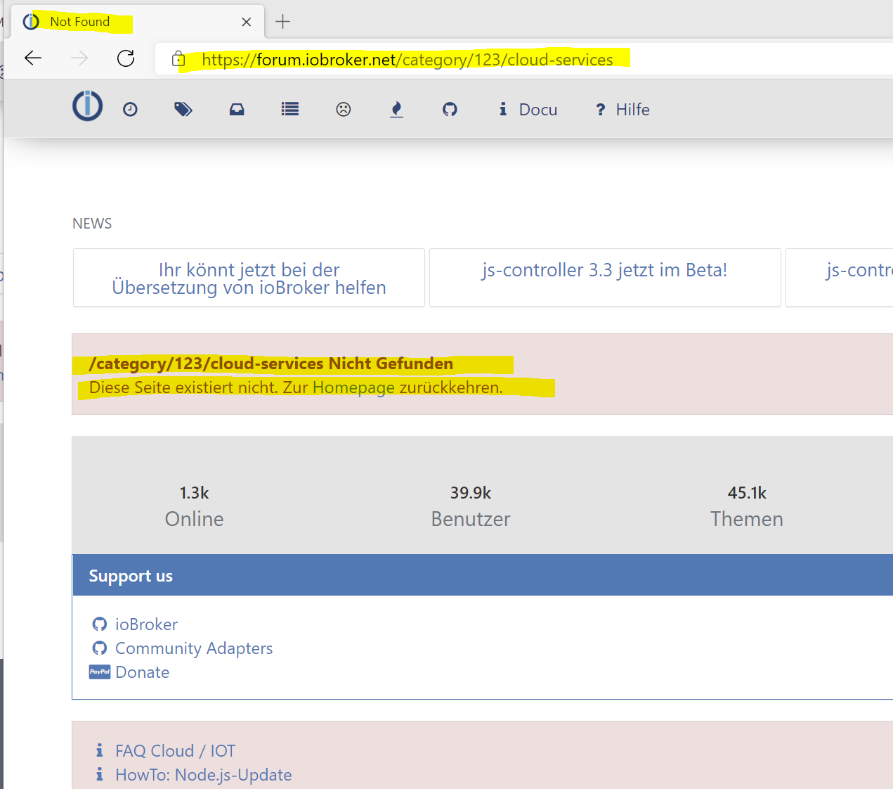The image size is (893, 789).
Task: Open the ioBroker GitHub support link
Action: pos(146,624)
